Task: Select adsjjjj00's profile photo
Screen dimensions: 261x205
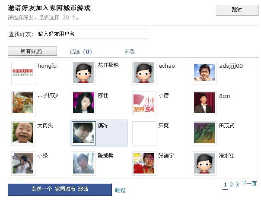Action: click(204, 73)
